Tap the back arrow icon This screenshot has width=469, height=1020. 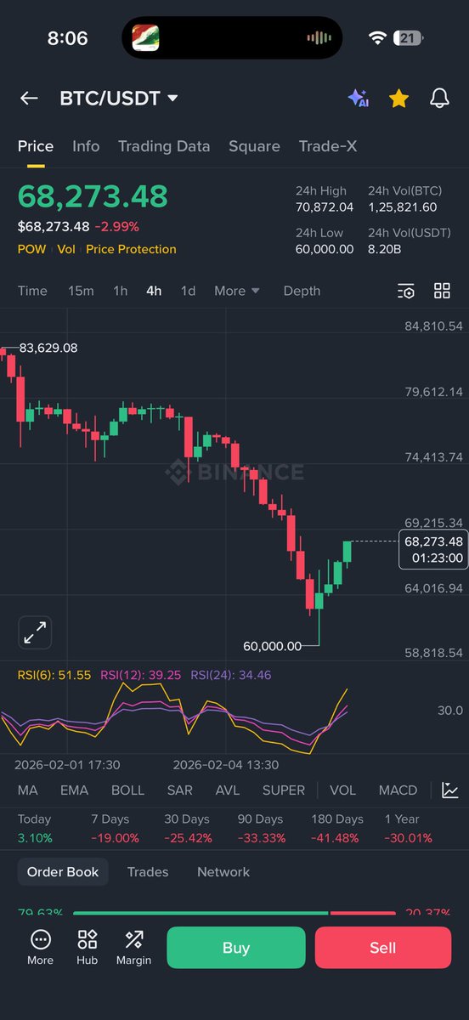[29, 99]
